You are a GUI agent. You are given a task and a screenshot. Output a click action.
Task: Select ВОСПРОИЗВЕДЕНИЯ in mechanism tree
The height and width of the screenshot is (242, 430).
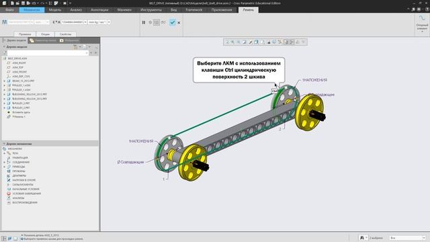click(x=25, y=202)
